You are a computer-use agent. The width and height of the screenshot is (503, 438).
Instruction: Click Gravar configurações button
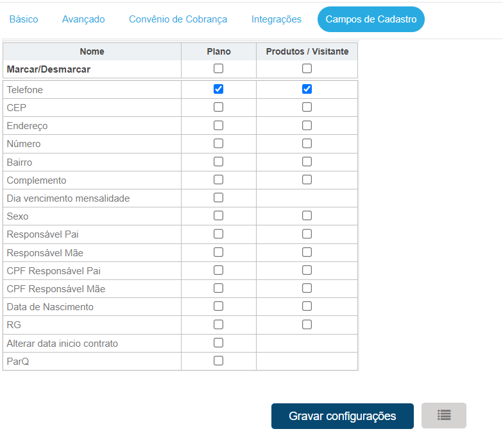tap(342, 416)
